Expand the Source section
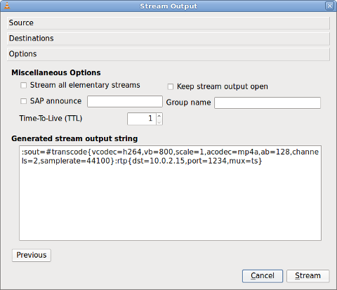Image resolution: width=337 pixels, height=290 pixels. point(168,23)
